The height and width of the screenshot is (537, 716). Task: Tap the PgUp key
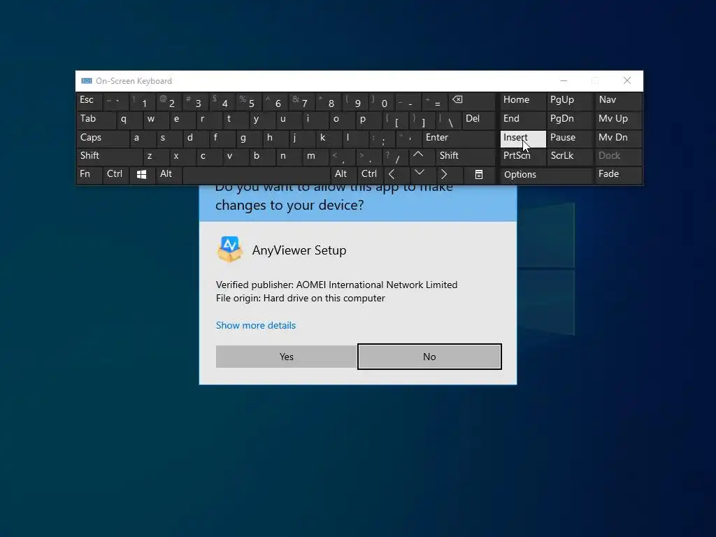pyautogui.click(x=570, y=101)
